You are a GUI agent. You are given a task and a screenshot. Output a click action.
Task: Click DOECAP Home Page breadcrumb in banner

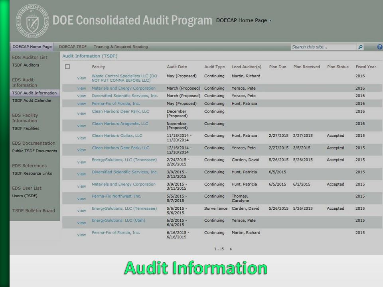point(241,20)
